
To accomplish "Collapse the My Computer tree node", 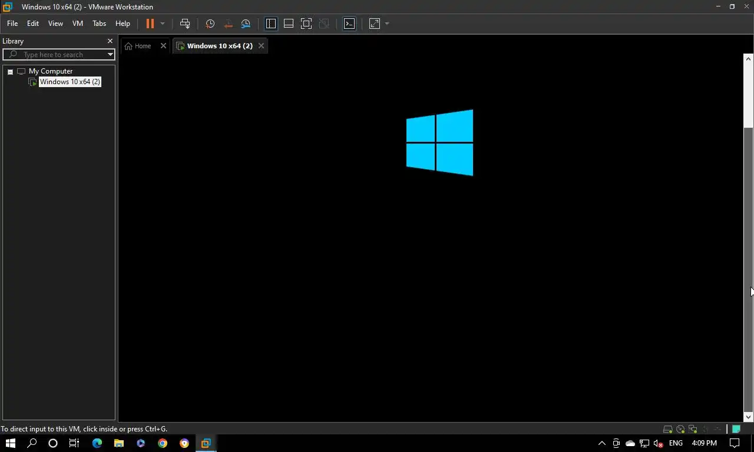I will point(10,72).
